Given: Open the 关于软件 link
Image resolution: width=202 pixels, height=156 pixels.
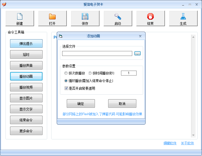Looking at the screenshot, I should pos(187,143).
